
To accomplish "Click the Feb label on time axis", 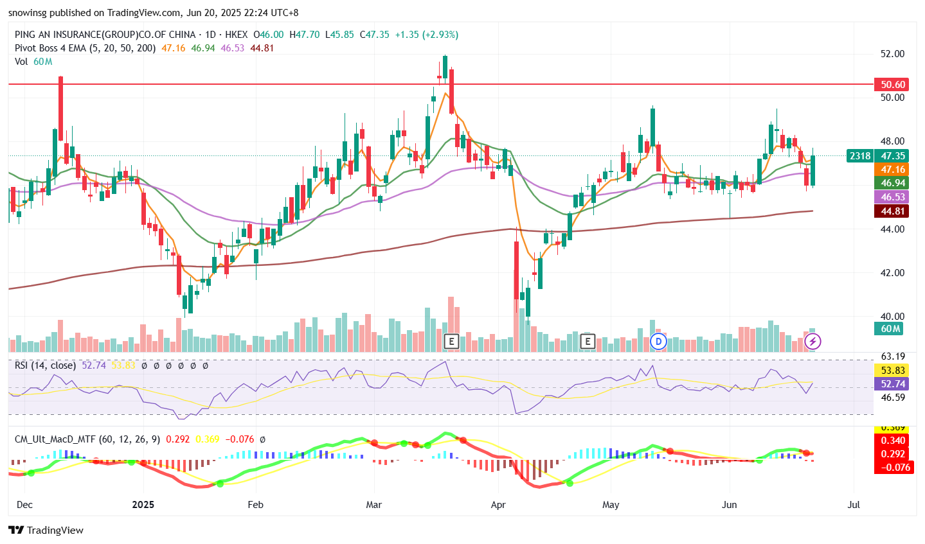I will [x=255, y=505].
